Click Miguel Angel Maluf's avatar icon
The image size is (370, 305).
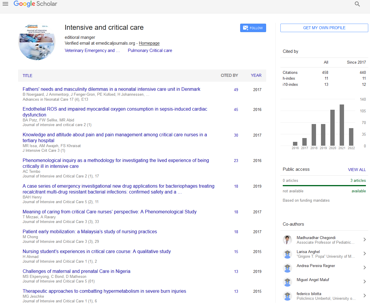tap(287, 282)
